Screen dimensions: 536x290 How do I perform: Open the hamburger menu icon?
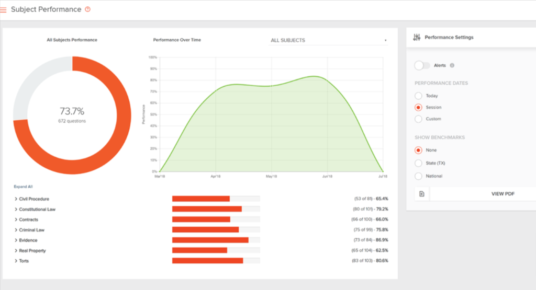point(3,10)
